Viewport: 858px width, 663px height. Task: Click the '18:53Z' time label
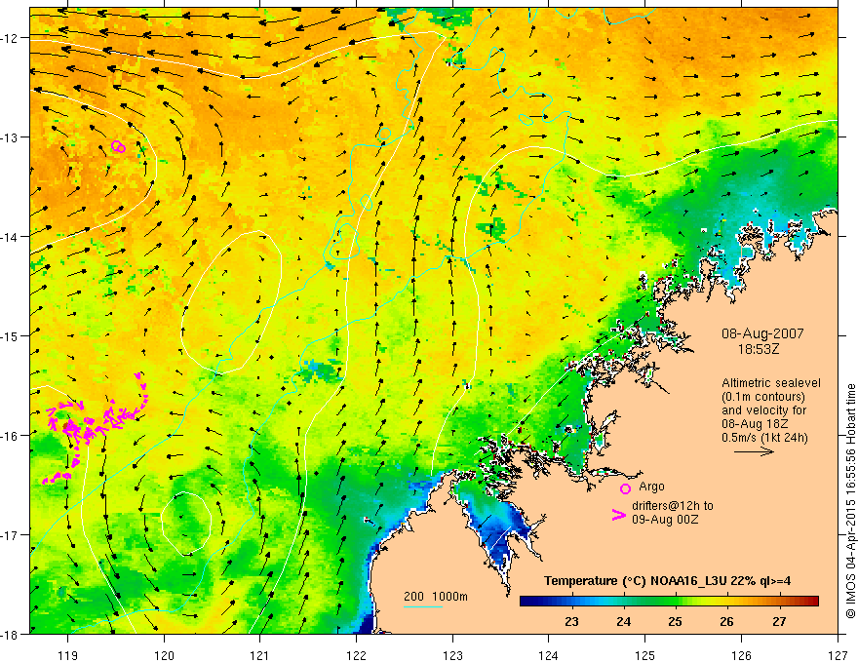[758, 349]
